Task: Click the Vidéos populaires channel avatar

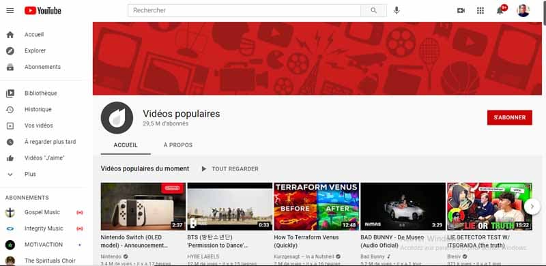Action: [117, 118]
